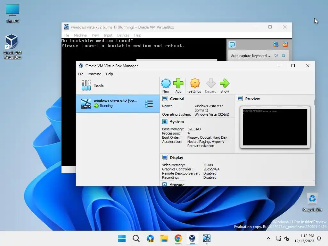
Task: Click the System section header label
Action: coord(177,121)
